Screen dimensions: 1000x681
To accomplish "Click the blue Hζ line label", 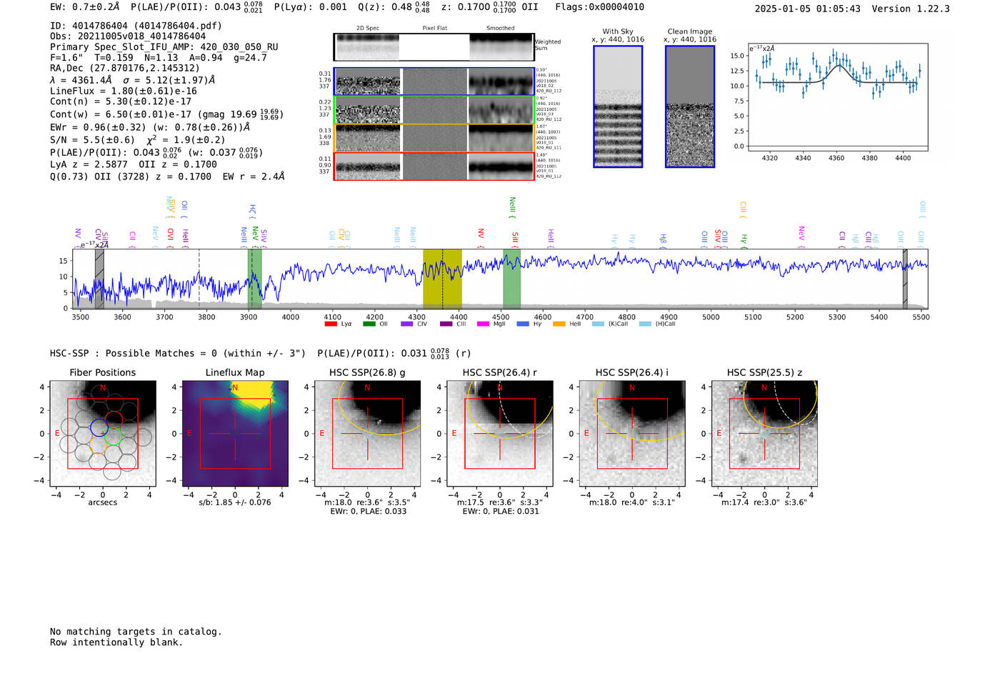I will tap(252, 211).
